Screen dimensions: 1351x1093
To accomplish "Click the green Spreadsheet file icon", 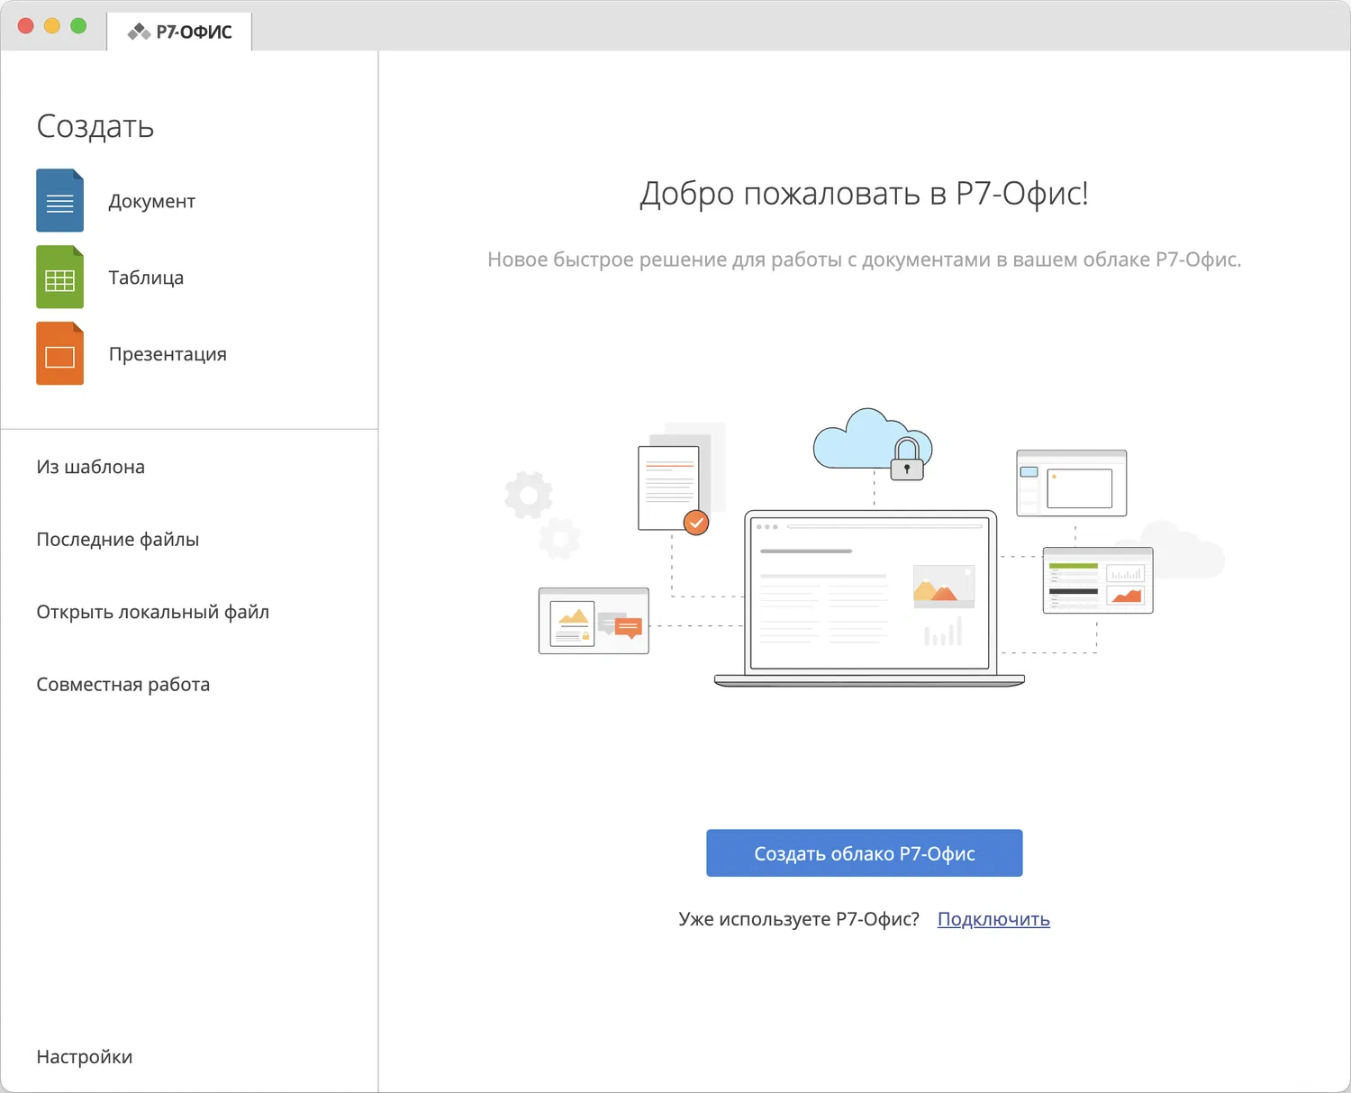I will (59, 278).
